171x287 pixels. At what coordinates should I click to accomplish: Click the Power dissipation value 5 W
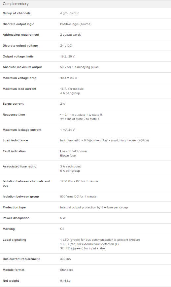tap(63, 218)
